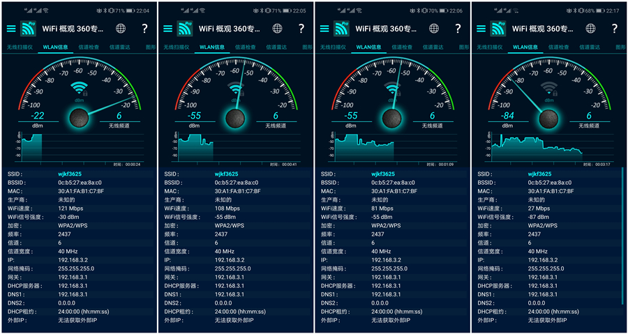The height and width of the screenshot is (334, 628).
Task: Click MAC 30:A1:FA:B1:C7:BF in 22:06 screenshot
Action: pyautogui.click(x=394, y=191)
